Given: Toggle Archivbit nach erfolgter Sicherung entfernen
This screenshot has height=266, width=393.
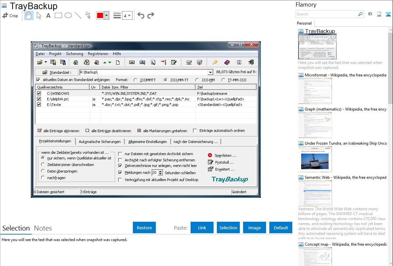Looking at the screenshot, I should click(x=120, y=160).
